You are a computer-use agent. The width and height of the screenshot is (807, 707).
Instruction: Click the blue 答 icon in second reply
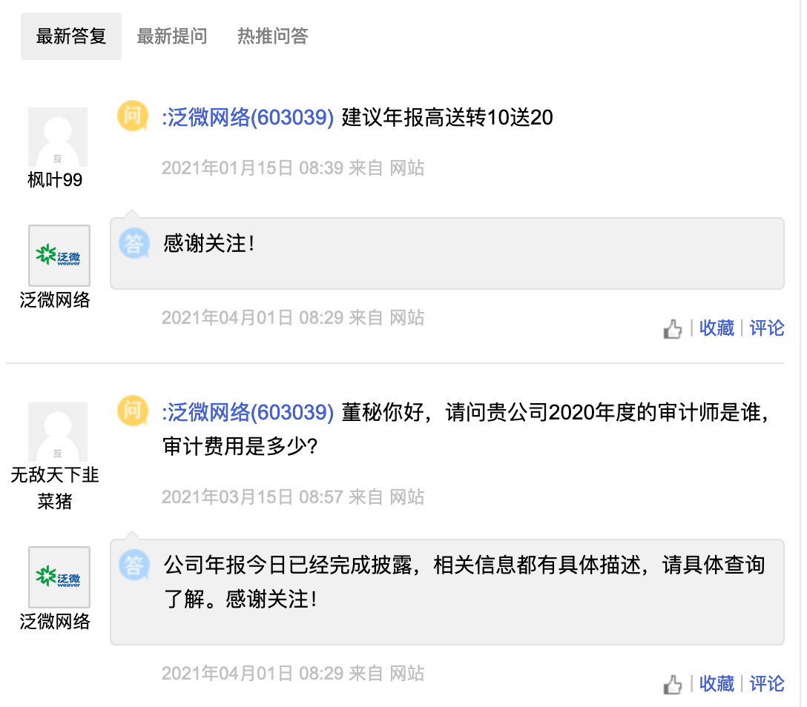134,565
